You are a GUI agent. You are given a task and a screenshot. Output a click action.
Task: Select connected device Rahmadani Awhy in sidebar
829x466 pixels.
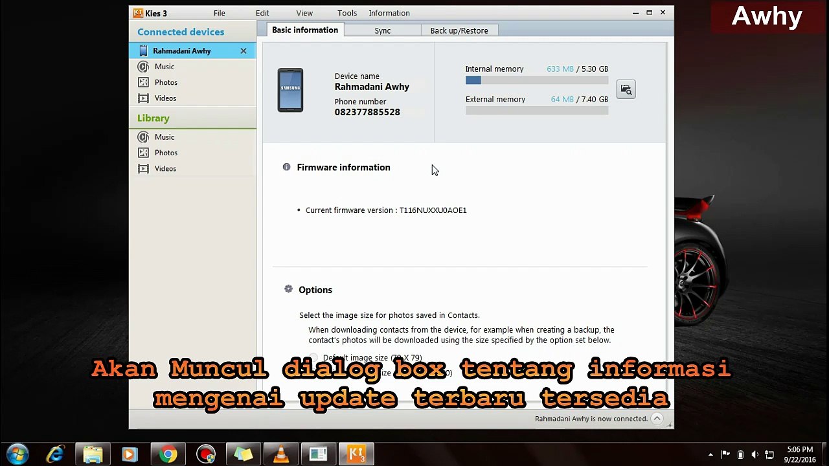192,50
